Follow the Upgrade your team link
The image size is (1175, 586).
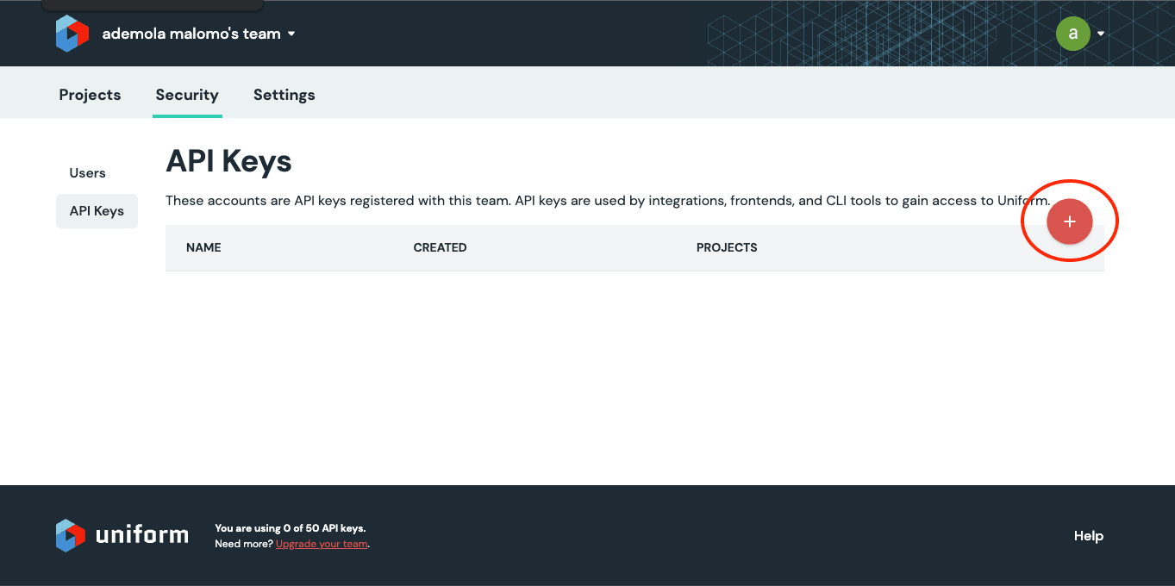click(322, 544)
